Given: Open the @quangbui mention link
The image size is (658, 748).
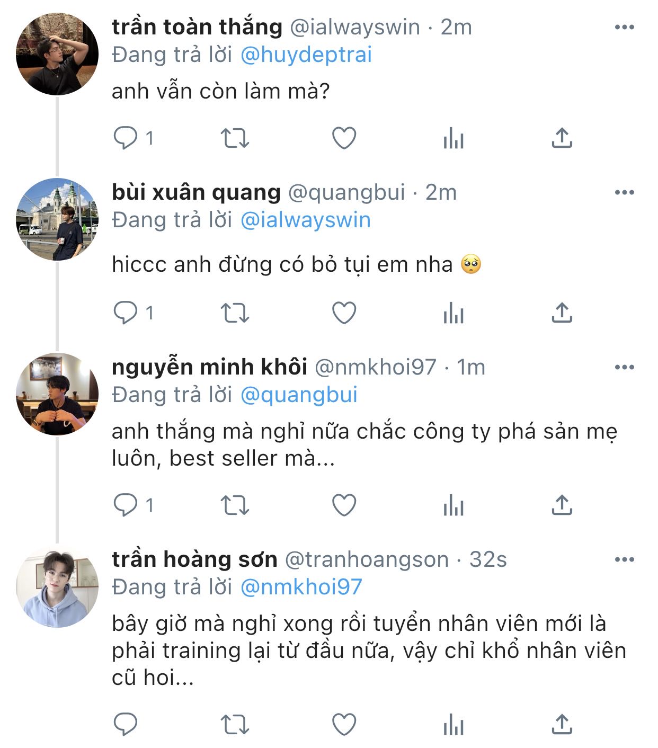Looking at the screenshot, I should (x=299, y=395).
